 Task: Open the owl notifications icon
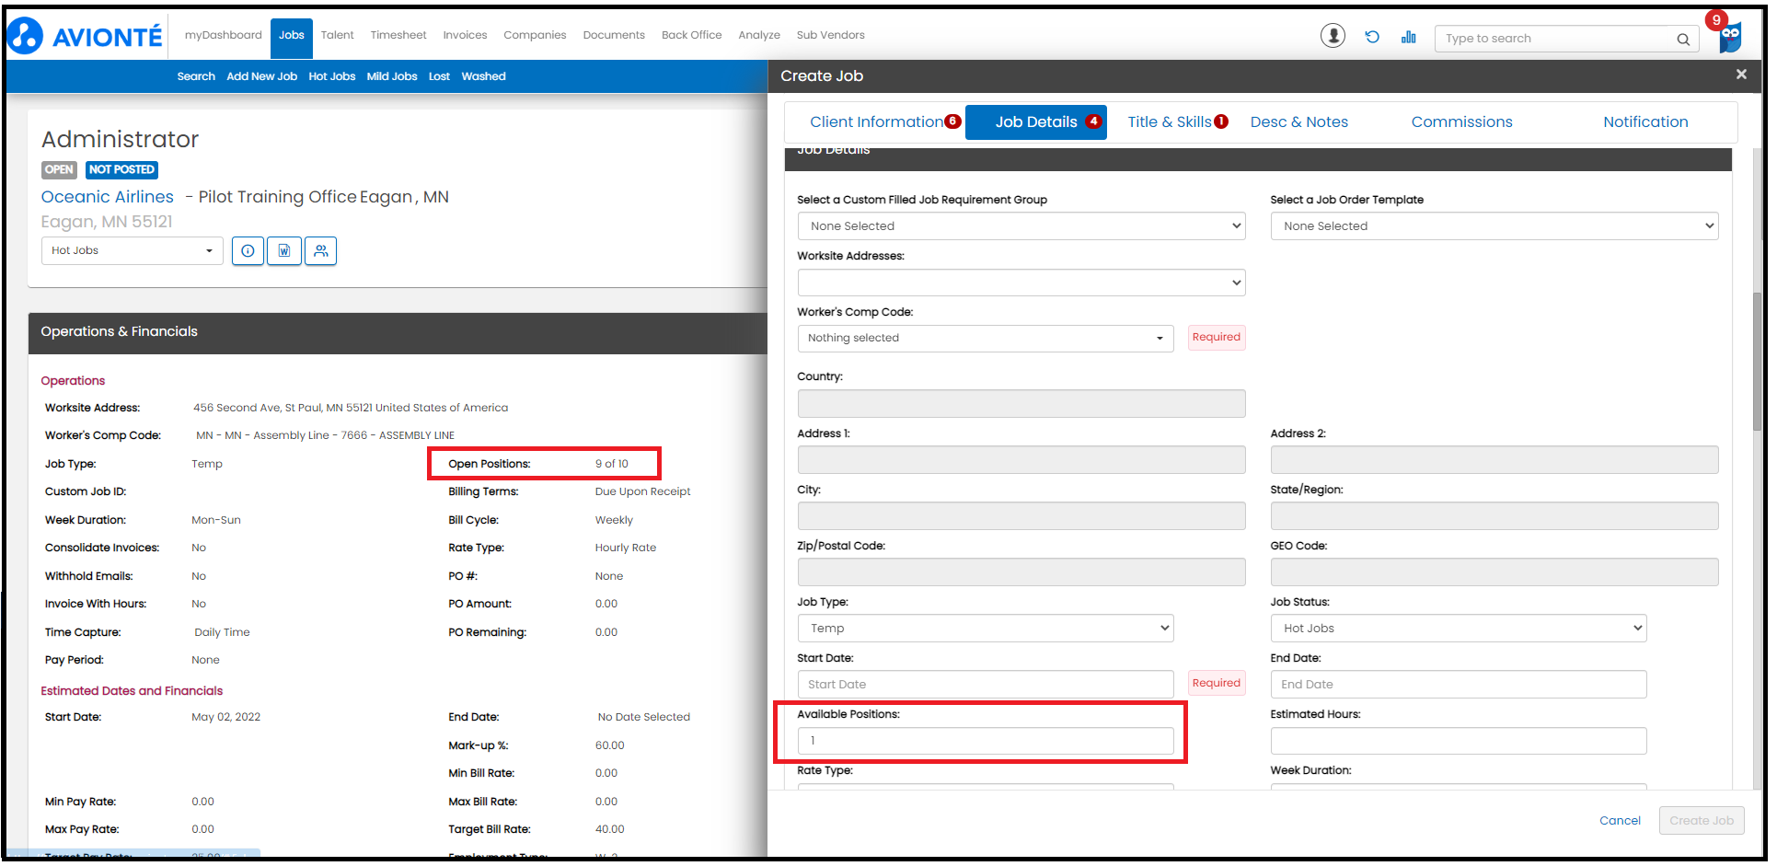click(1729, 37)
